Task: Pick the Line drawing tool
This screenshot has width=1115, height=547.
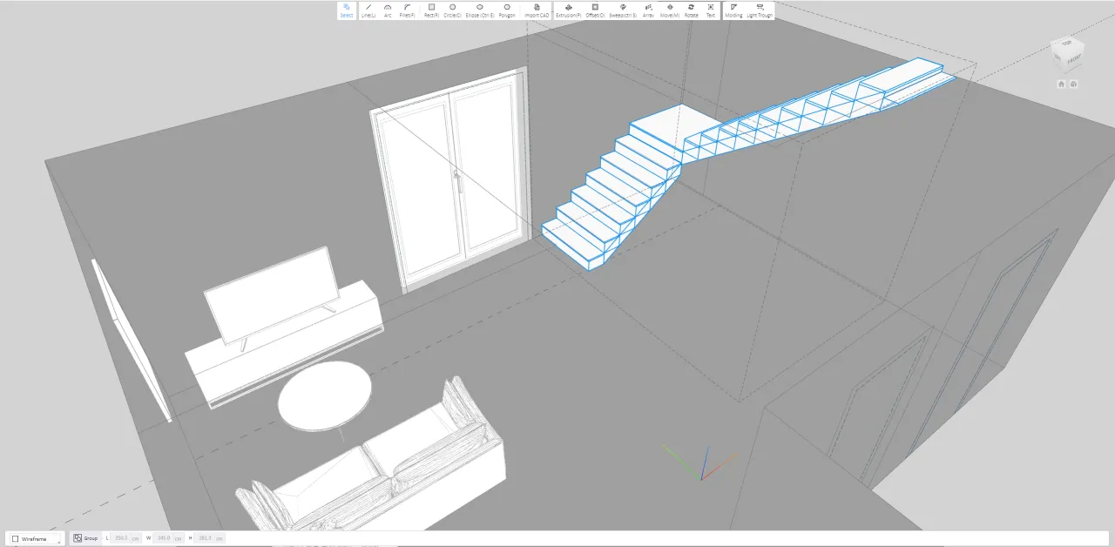Action: point(368,10)
